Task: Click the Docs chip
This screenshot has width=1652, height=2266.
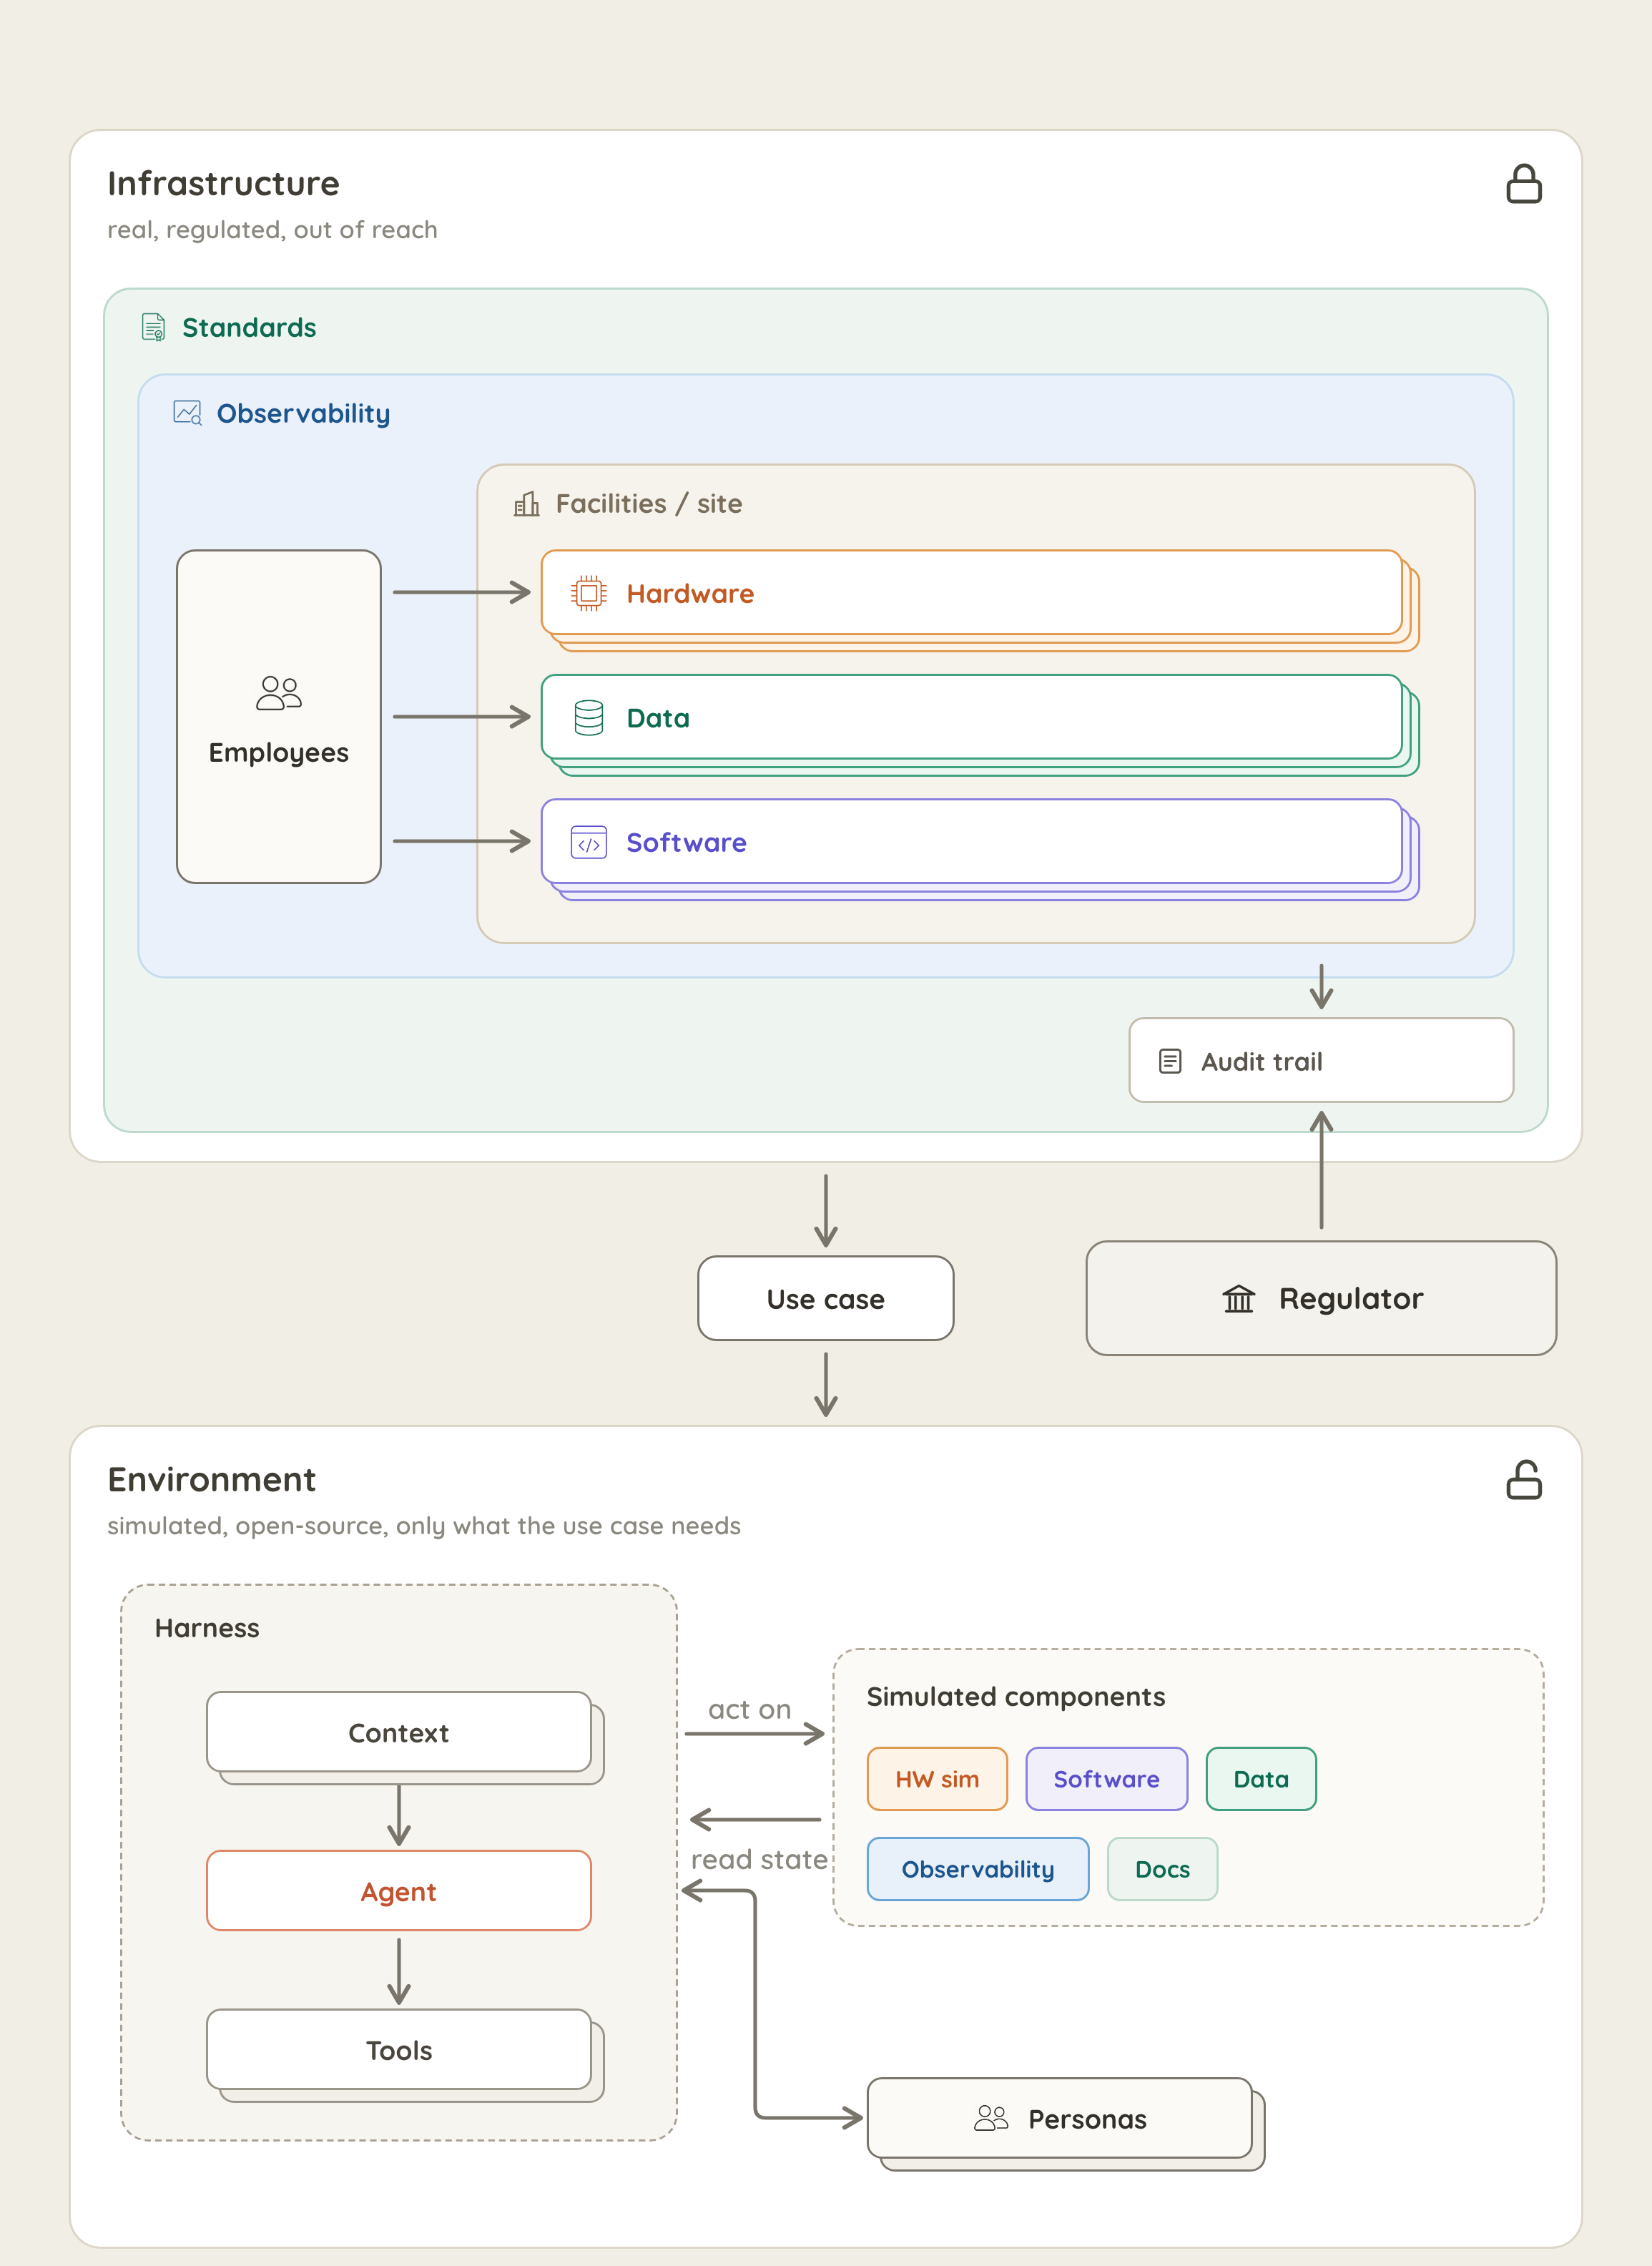Action: [x=1162, y=1869]
